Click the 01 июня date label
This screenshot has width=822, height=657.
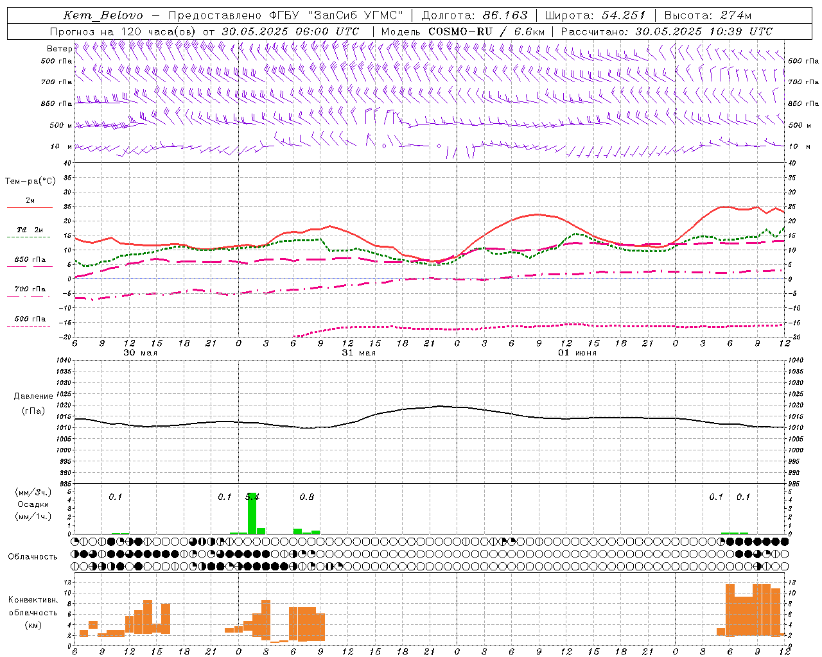click(x=577, y=353)
